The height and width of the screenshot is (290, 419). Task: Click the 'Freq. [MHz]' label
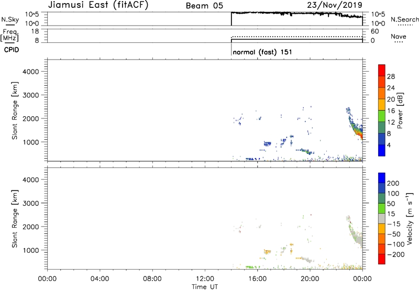click(10, 35)
